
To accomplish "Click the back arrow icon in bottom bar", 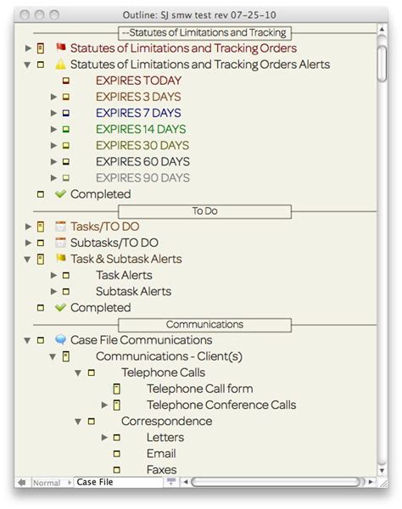I will click(x=22, y=483).
